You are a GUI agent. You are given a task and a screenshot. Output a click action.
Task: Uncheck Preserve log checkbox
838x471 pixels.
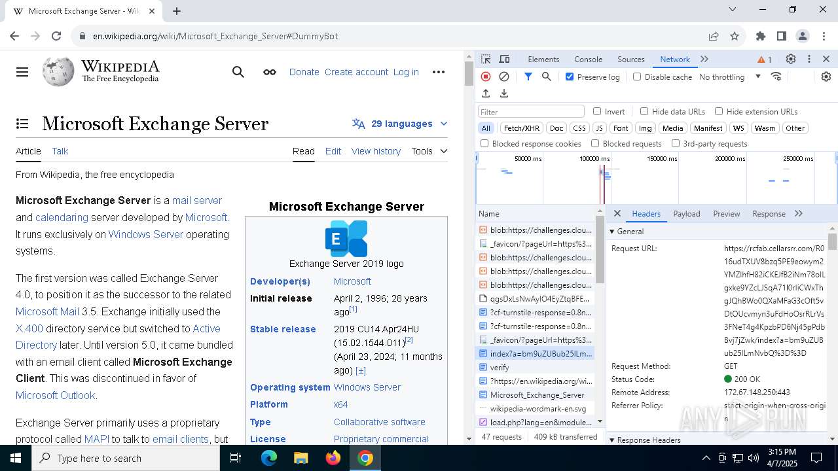(570, 77)
